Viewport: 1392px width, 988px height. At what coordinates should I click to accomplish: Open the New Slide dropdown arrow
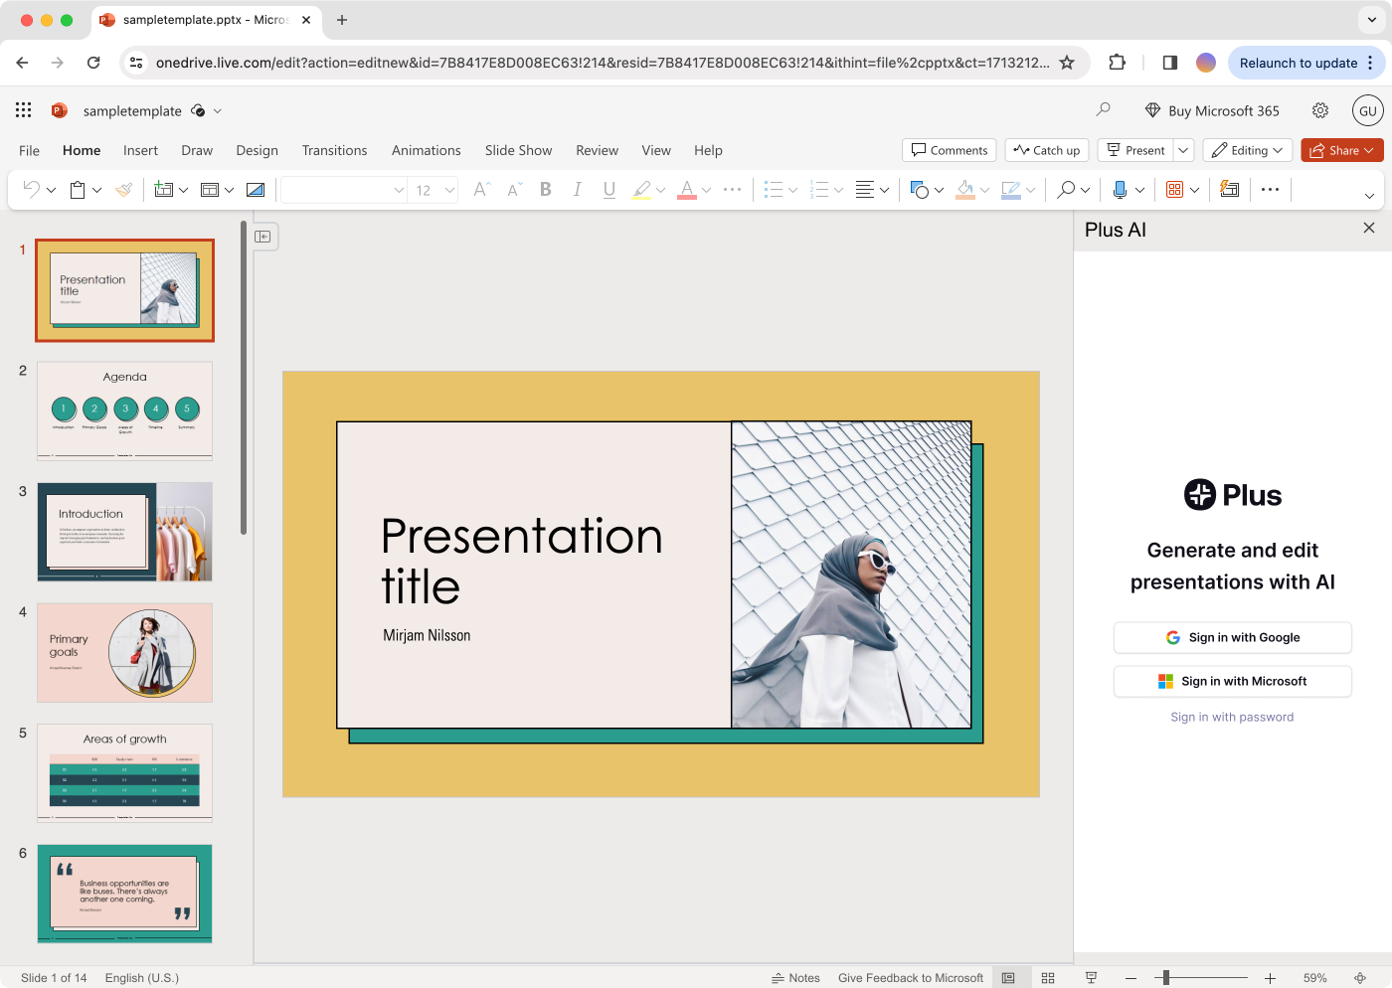(181, 189)
